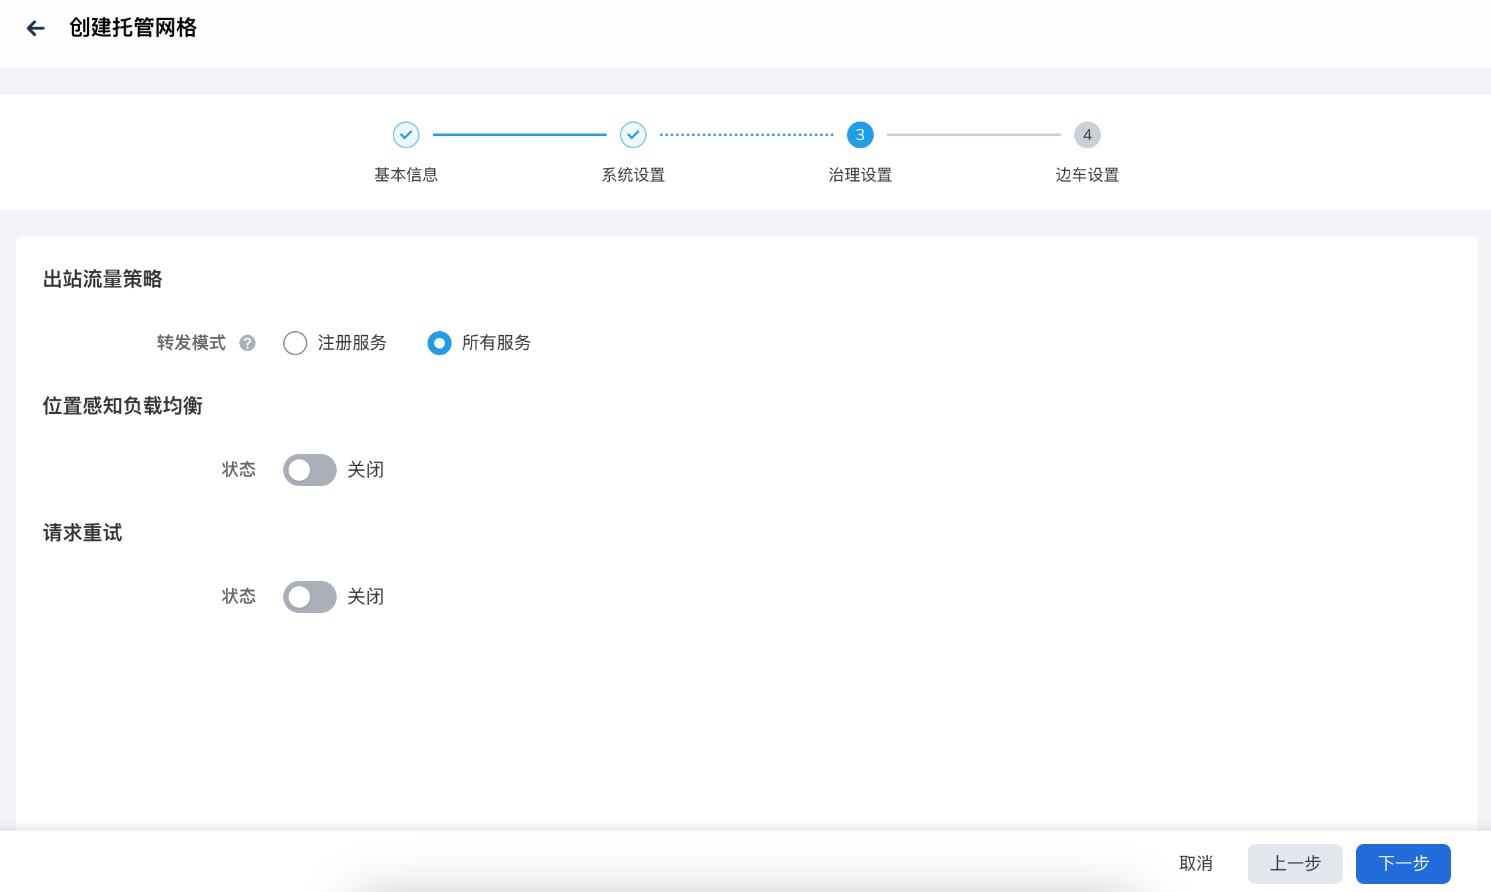Image resolution: width=1491 pixels, height=892 pixels.
Task: Select the 所有服务 radio button
Action: point(439,343)
